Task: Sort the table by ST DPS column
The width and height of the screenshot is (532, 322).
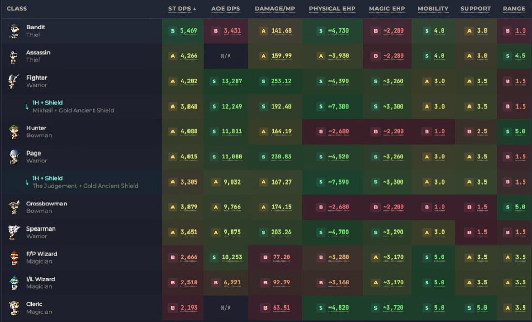Action: point(182,9)
